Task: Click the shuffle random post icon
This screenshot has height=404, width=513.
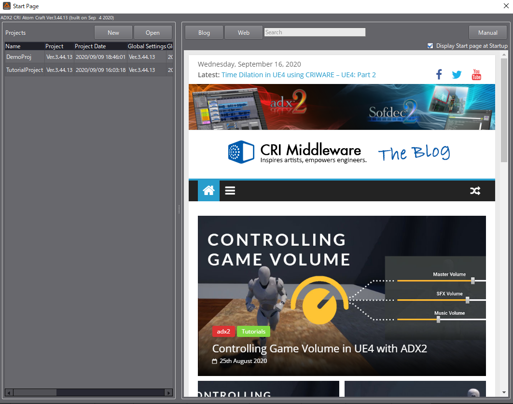Action: [x=475, y=190]
